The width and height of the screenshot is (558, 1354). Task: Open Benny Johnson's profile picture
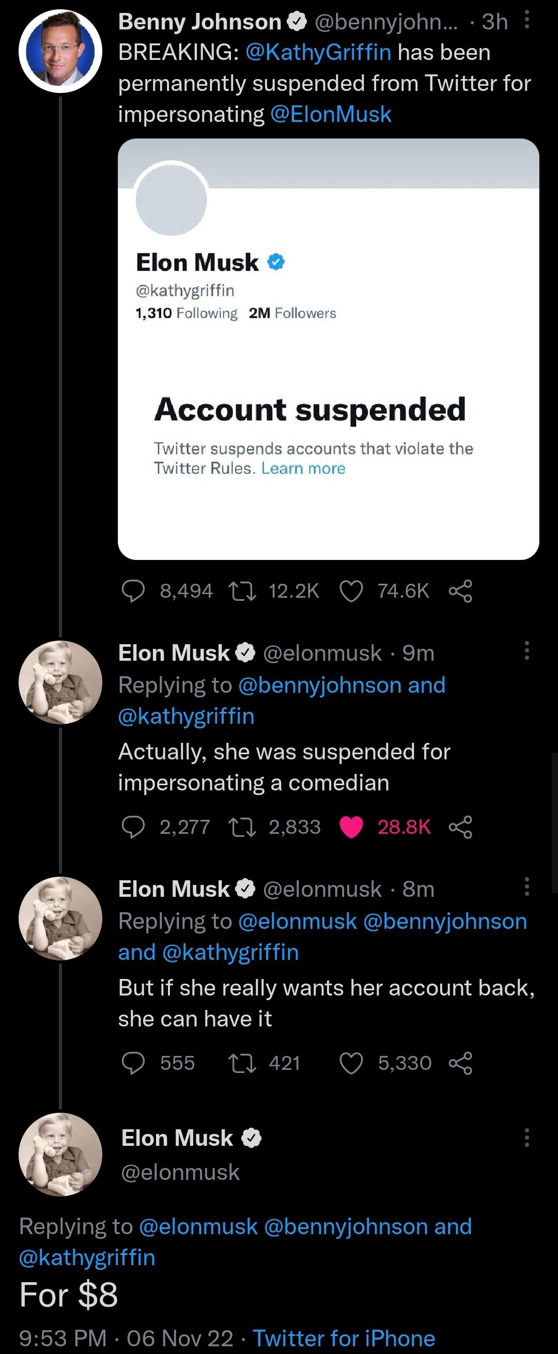click(60, 52)
